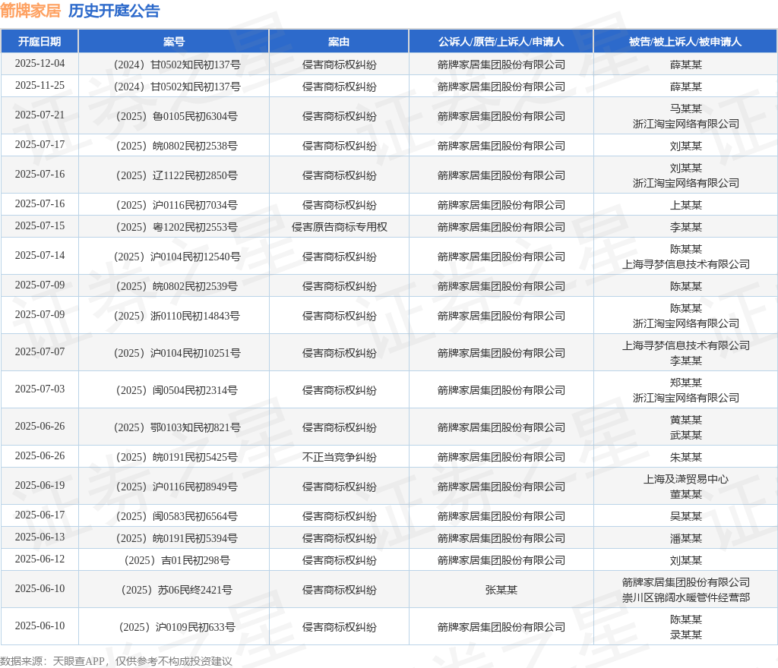Click the 侵害原告商标专用权 case cause

(340, 228)
